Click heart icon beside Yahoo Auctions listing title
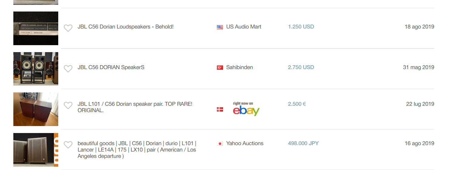Viewport: 452px width, 170px height. pos(68,145)
